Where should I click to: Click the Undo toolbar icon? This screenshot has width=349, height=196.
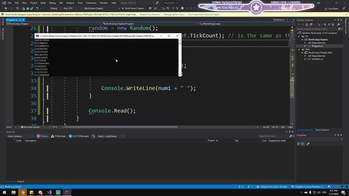37,9
